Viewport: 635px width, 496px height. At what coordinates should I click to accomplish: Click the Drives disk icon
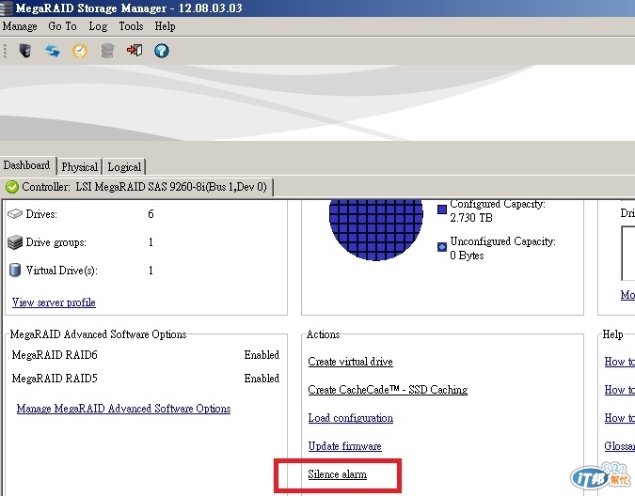(15, 213)
